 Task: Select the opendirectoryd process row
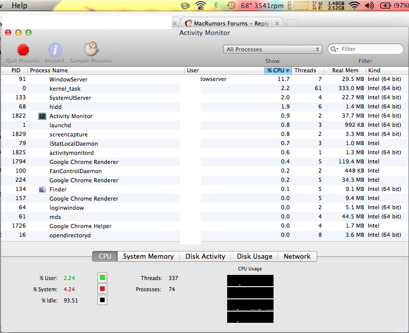point(205,235)
